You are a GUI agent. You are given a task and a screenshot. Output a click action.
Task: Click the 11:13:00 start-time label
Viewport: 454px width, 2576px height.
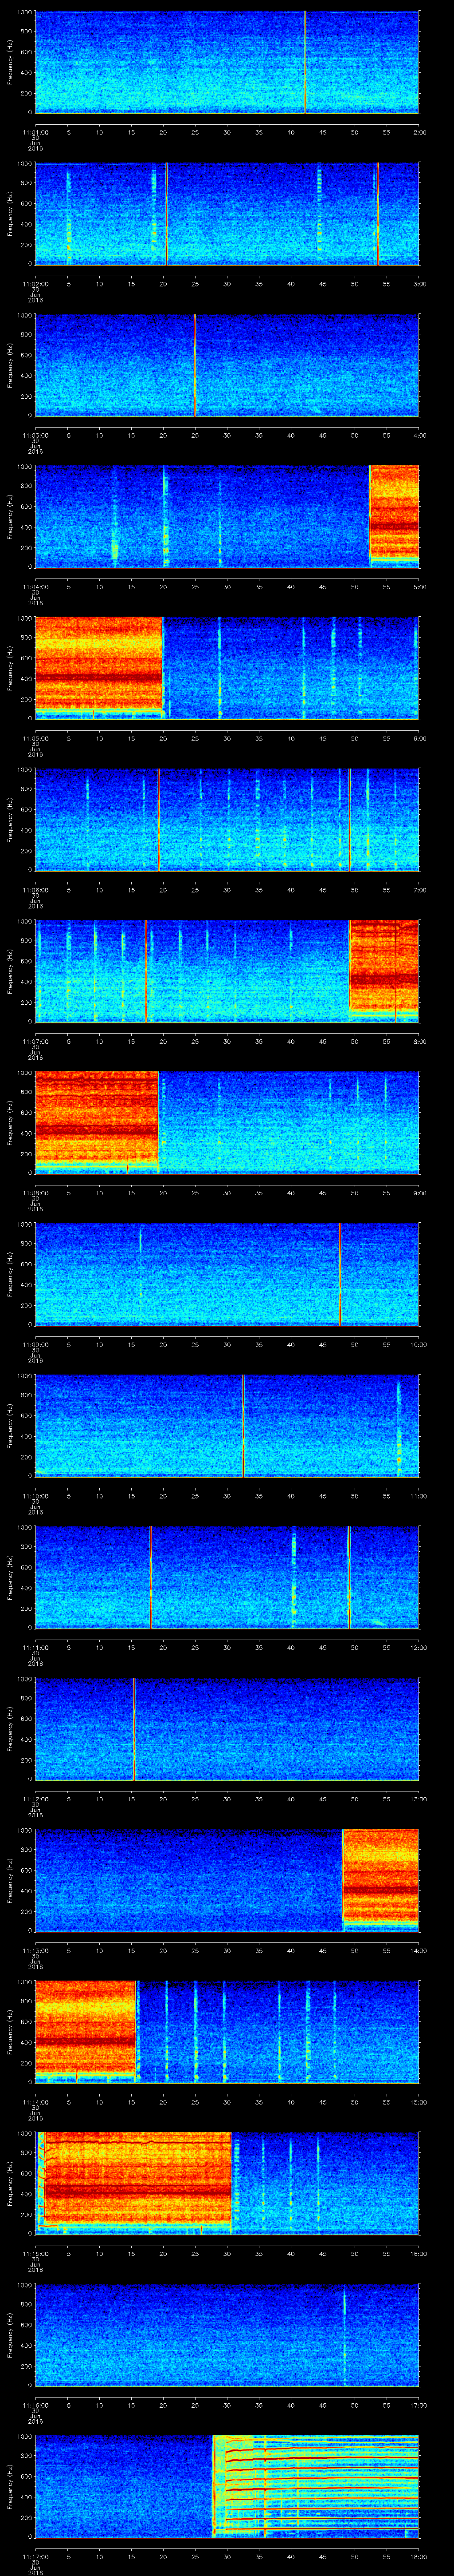tap(35, 1951)
